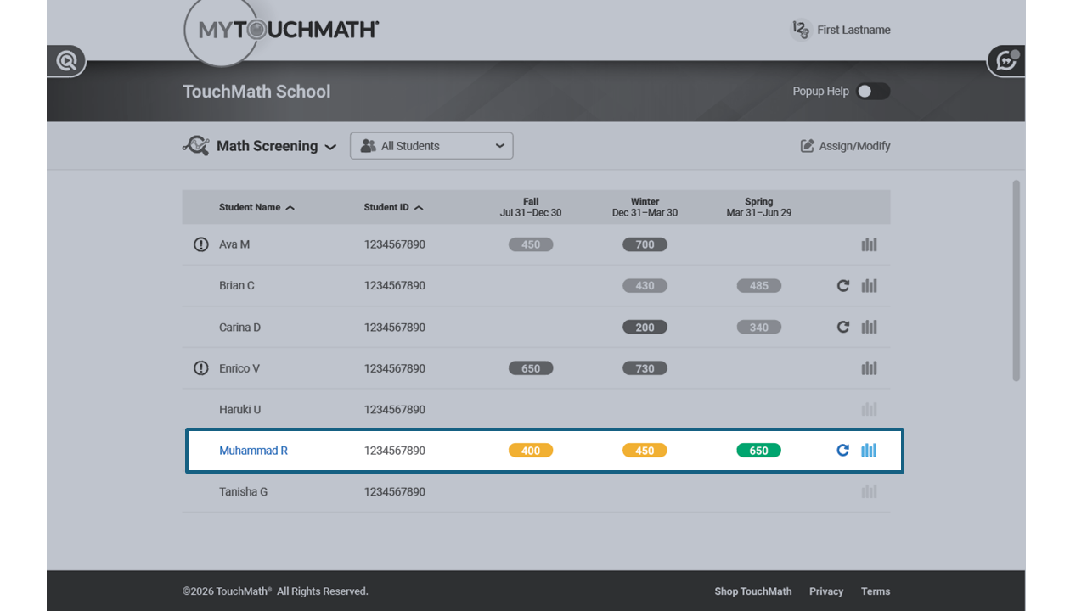Viewport: 1087px width, 611px height.
Task: Open the All Students dropdown
Action: tap(431, 146)
